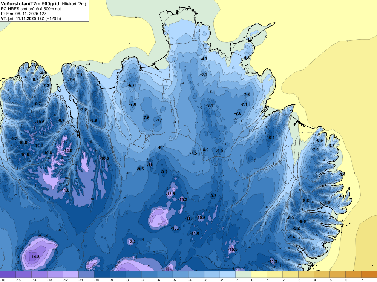Image resolution: width=377 pixels, height=282 pixels.
Task: Click the '-14.8' temperature label
Action: (35, 257)
